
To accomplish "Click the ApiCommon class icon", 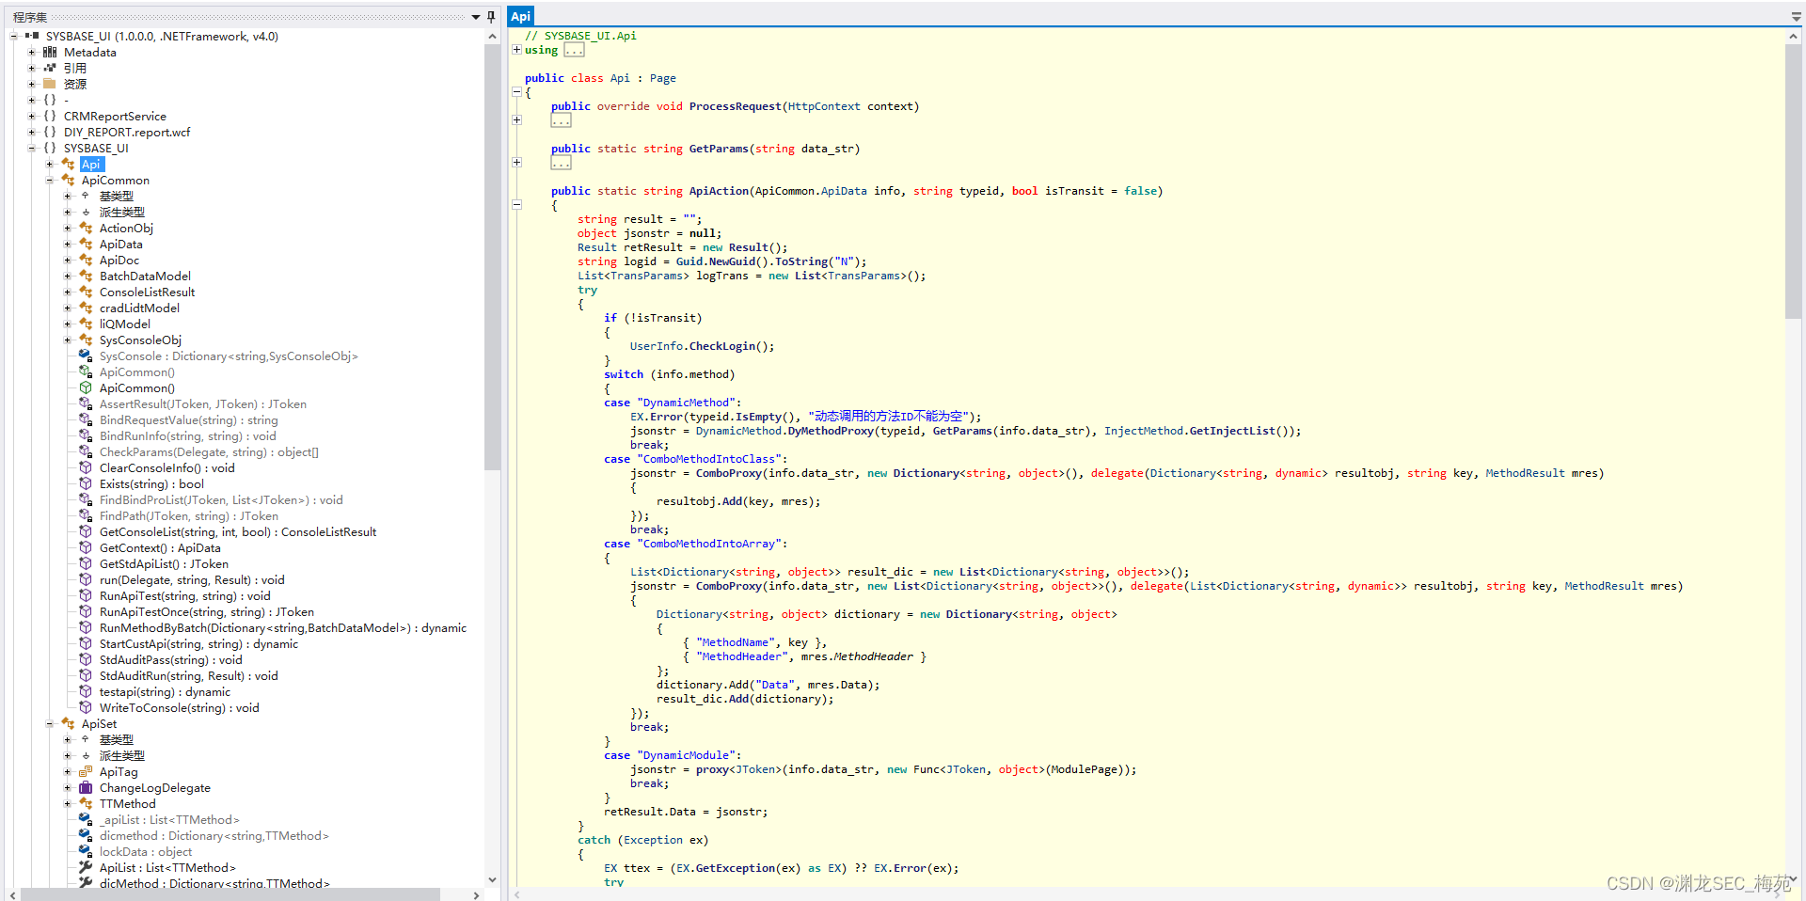I will [x=68, y=180].
